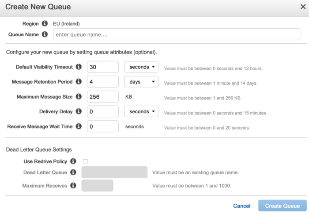Image resolution: width=309 pixels, height=214 pixels.
Task: Show info for Default Visibility Timeout
Action: (x=79, y=67)
